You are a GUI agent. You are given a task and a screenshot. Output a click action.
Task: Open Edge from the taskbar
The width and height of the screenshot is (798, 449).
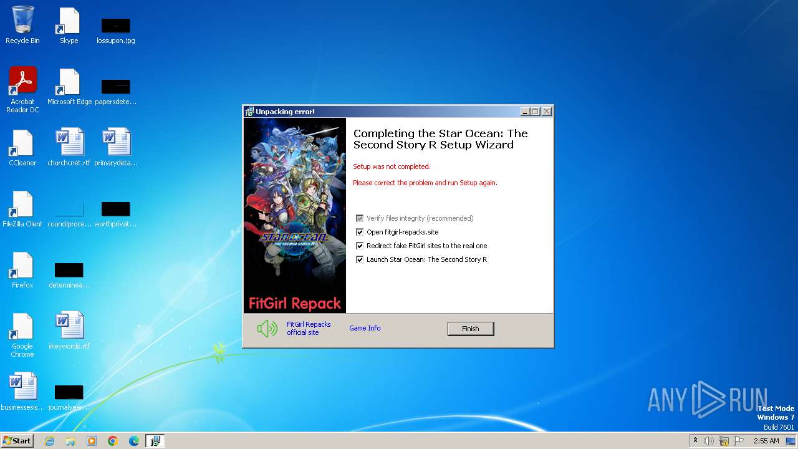point(134,441)
